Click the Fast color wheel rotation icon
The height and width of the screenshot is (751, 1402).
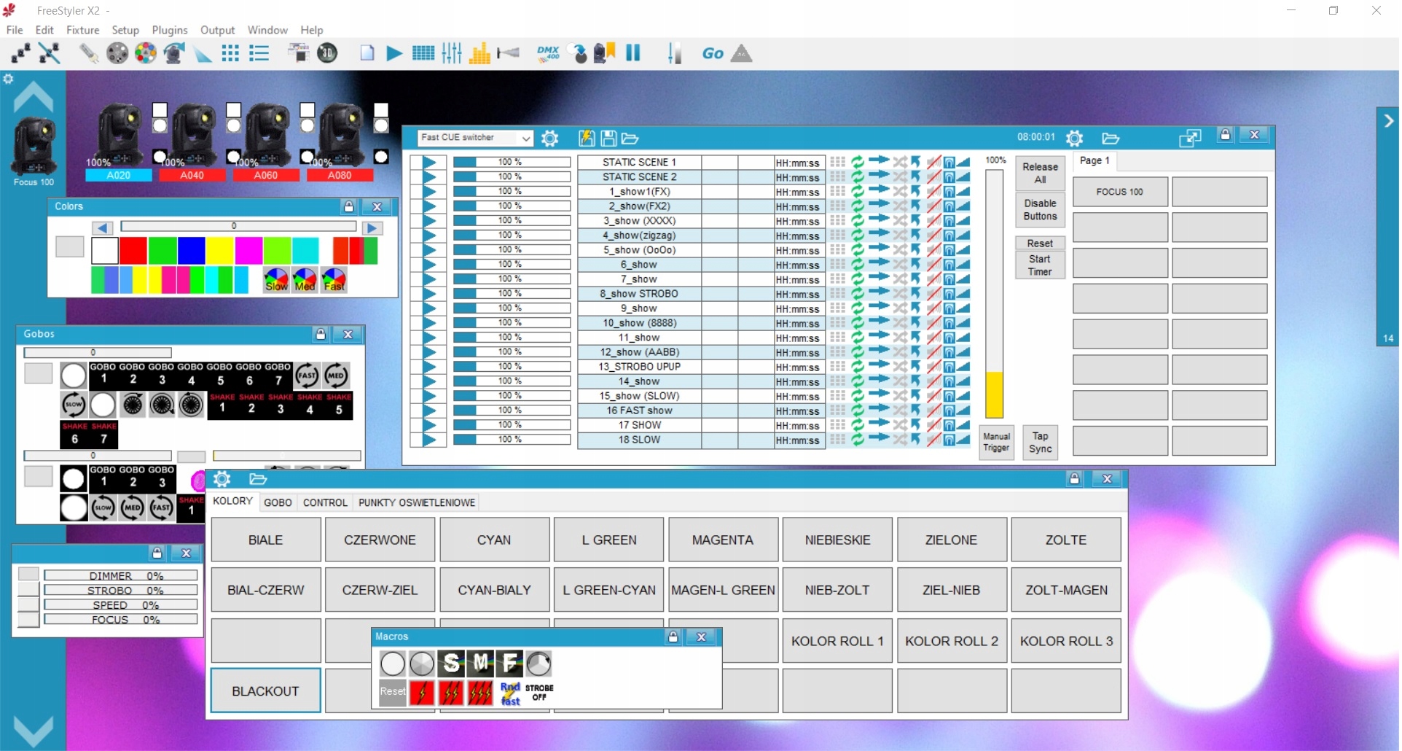[x=334, y=280]
